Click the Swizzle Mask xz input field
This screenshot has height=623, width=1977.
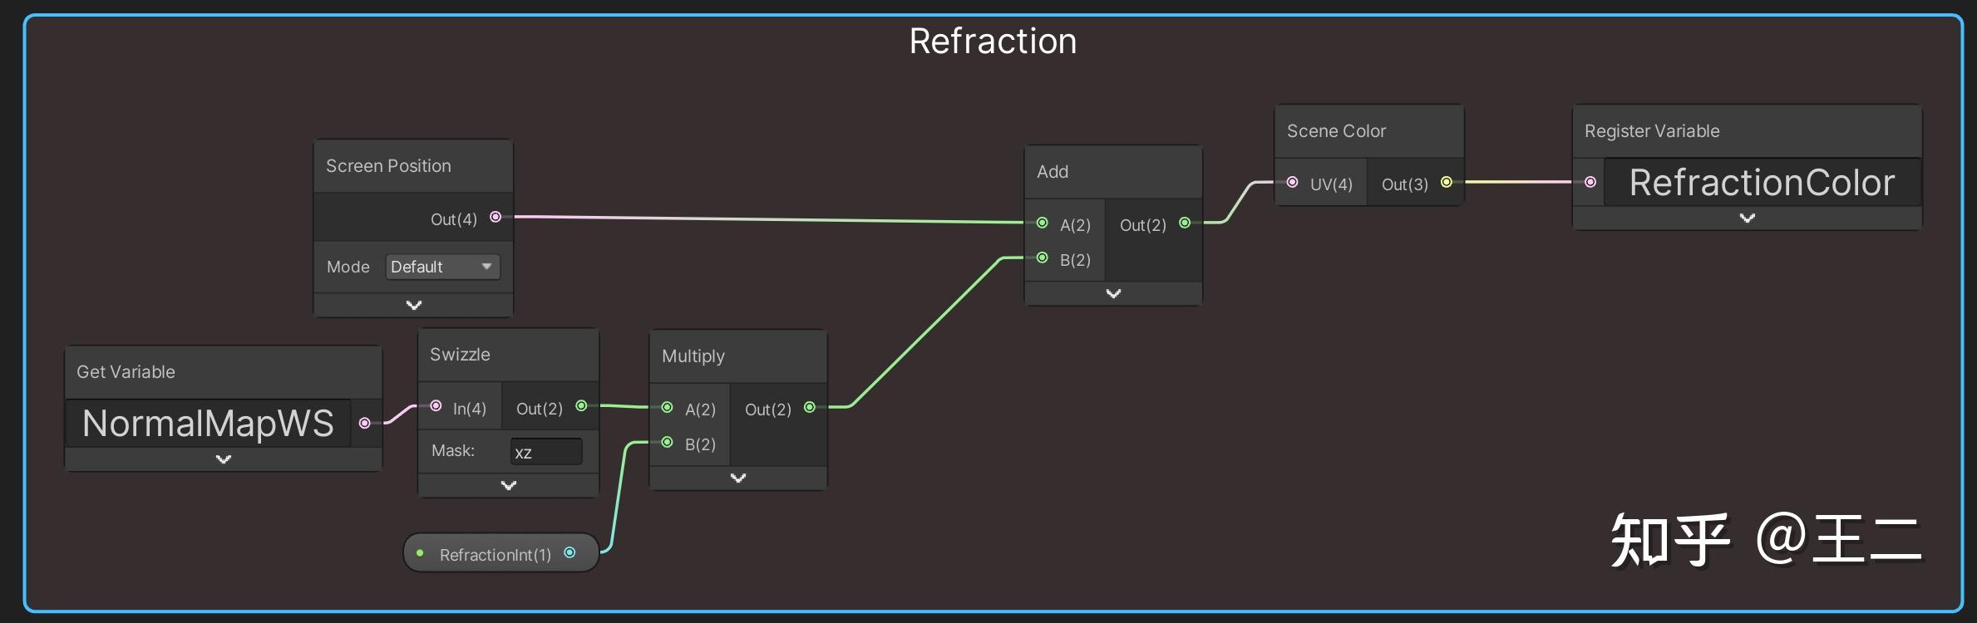point(546,452)
